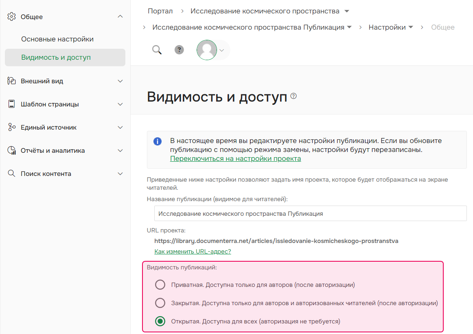Expand the user avatar dropdown
This screenshot has height=334, width=473.
[x=221, y=50]
